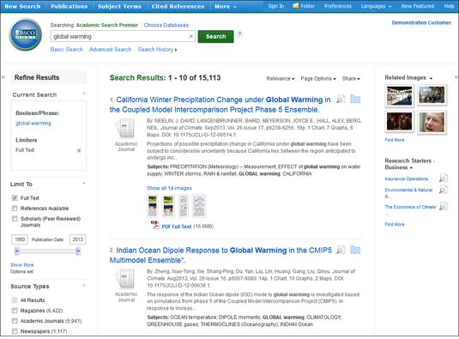Preview the Environmental & Natural R... starter
Image resolution: width=459 pixels, height=339 pixels.
pos(444,190)
